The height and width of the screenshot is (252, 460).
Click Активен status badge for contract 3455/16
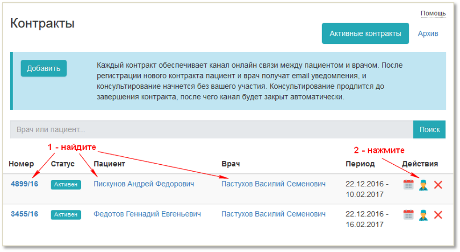[x=65, y=215]
